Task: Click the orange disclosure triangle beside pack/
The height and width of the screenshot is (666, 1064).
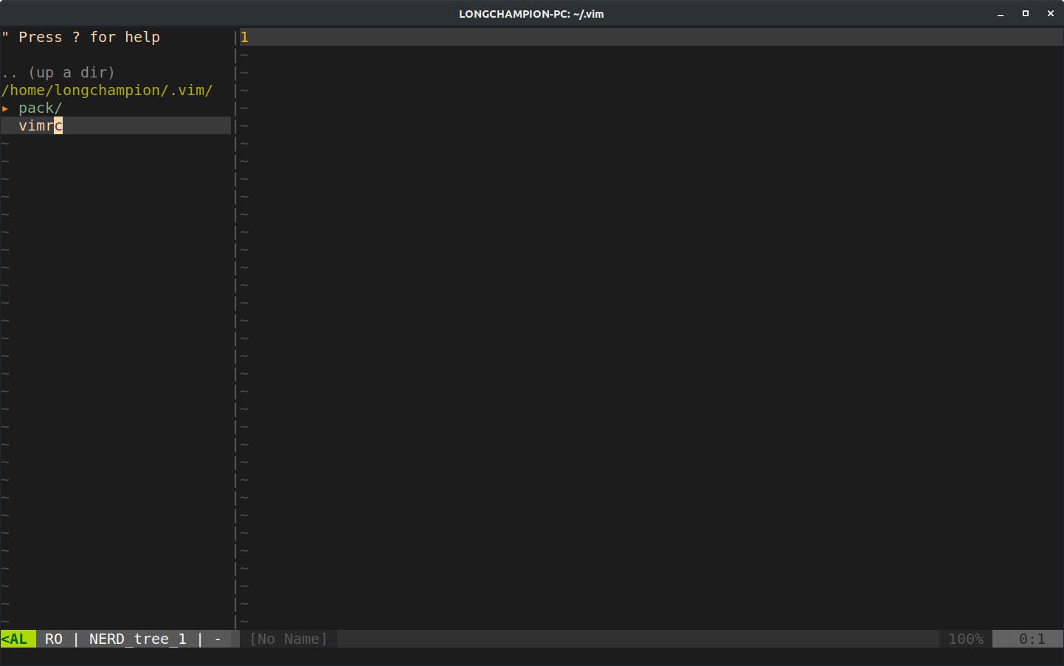Action: tap(7, 108)
